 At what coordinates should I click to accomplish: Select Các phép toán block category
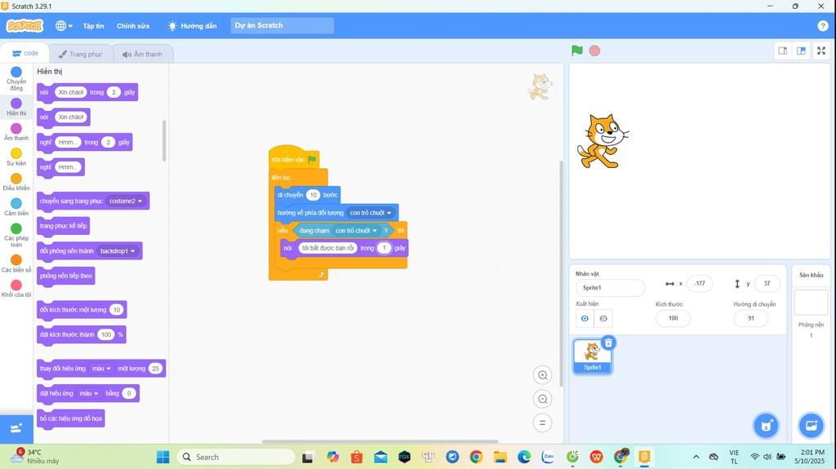pos(16,235)
